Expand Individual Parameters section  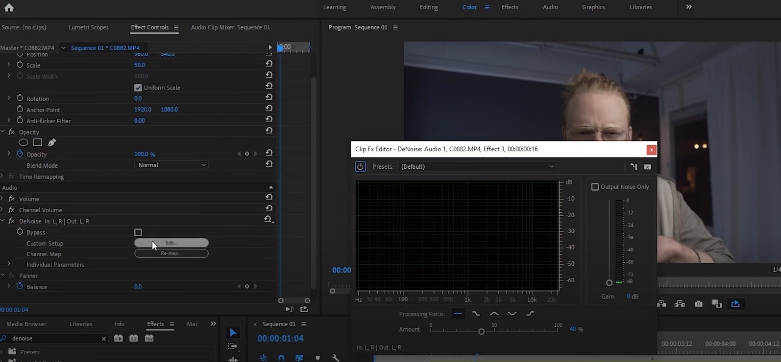coord(9,265)
